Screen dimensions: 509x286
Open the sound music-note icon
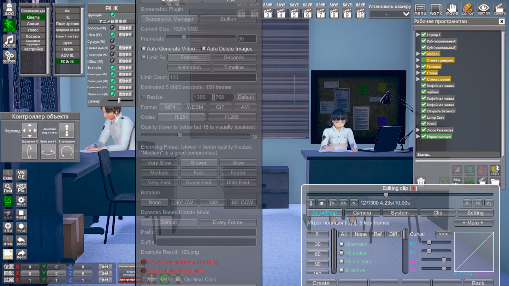[9, 41]
